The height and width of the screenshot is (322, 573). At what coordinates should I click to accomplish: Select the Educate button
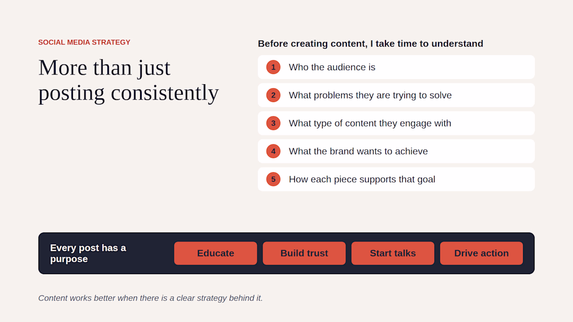pos(216,253)
